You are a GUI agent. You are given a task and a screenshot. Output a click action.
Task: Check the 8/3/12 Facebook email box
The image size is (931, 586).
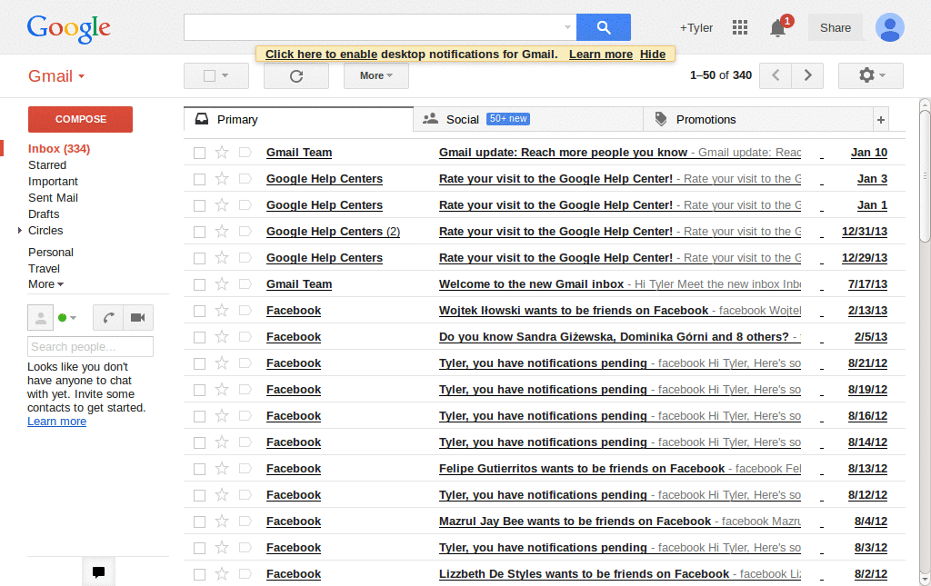[199, 548]
